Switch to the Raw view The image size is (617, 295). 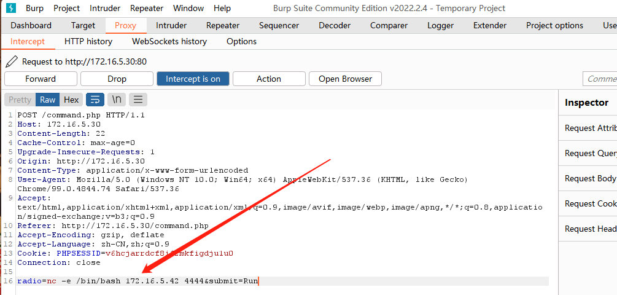coord(48,100)
